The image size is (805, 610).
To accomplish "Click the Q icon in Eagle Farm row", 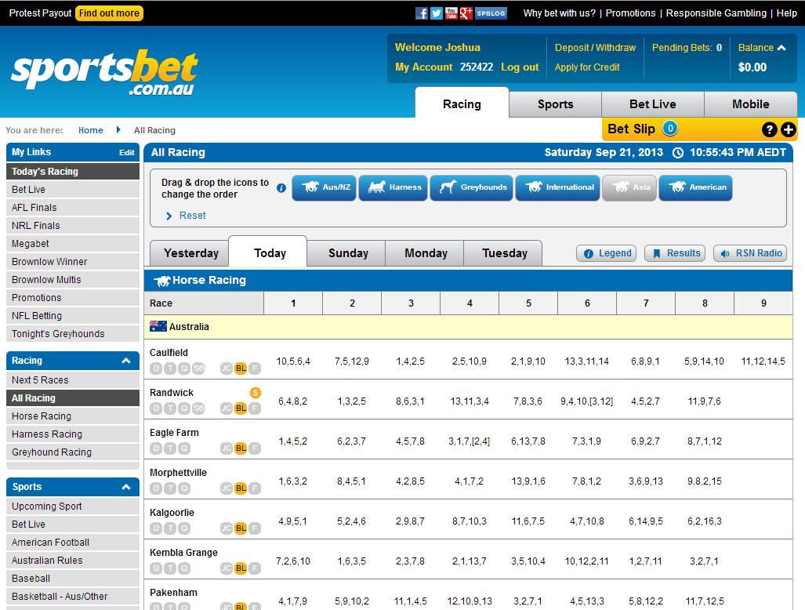I will [x=183, y=448].
